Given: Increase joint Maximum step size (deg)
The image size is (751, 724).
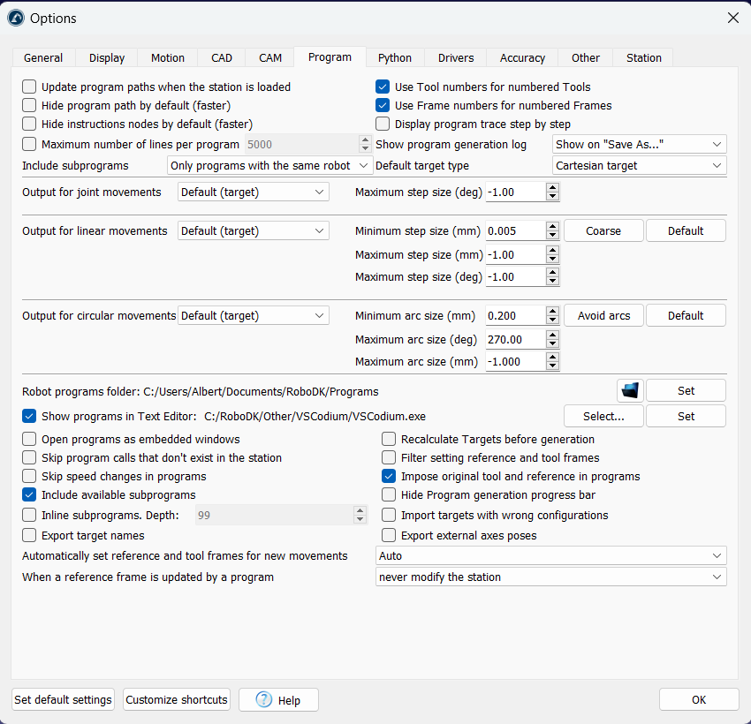Looking at the screenshot, I should [552, 188].
